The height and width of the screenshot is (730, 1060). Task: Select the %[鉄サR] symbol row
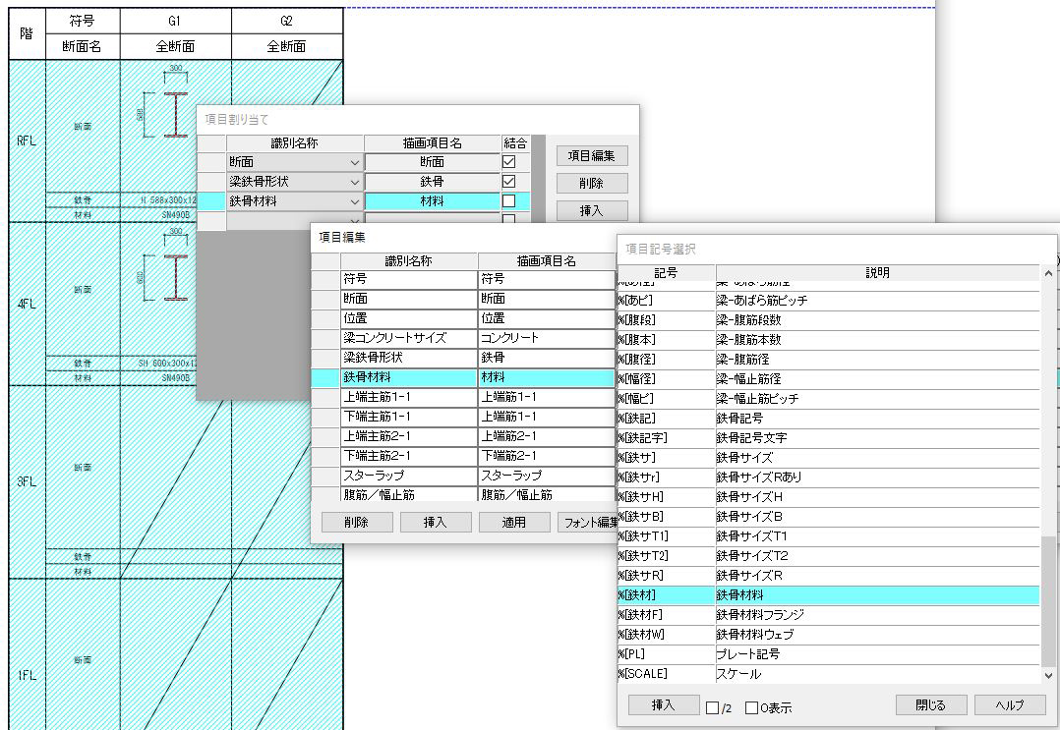click(828, 576)
